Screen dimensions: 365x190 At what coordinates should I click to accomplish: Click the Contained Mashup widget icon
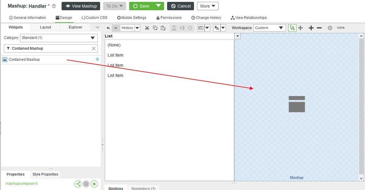(5, 60)
